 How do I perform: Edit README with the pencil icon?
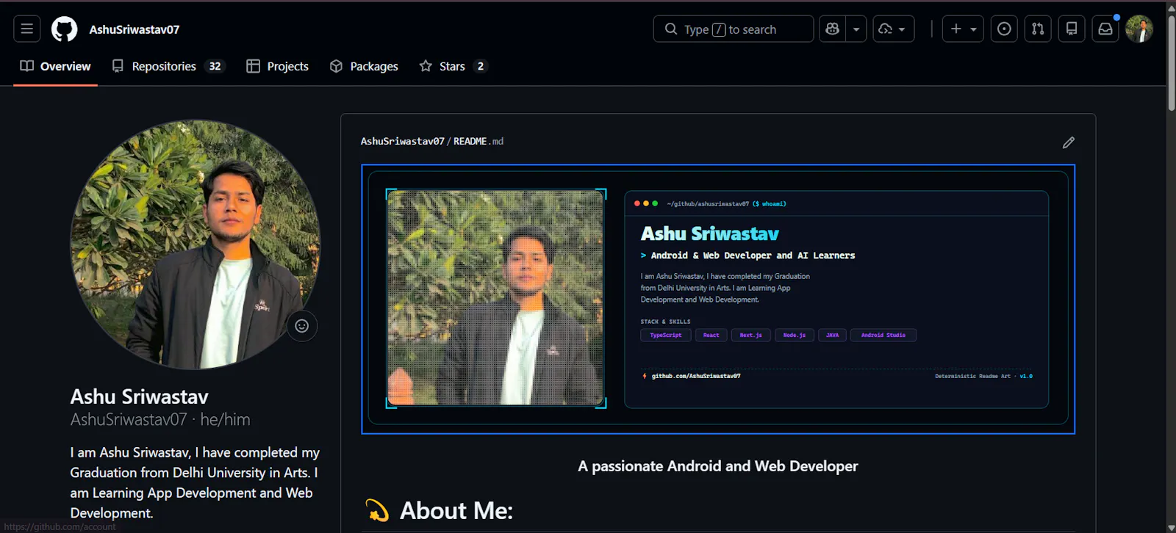coord(1069,142)
